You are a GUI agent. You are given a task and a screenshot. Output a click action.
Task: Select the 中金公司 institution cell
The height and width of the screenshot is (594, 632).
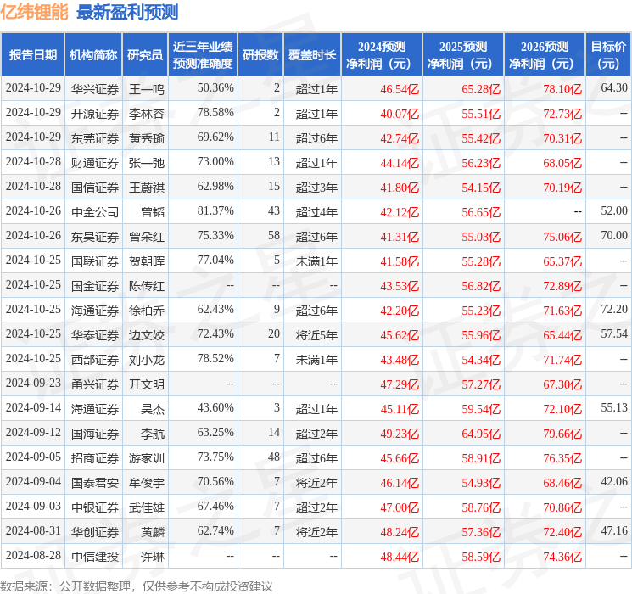click(95, 212)
